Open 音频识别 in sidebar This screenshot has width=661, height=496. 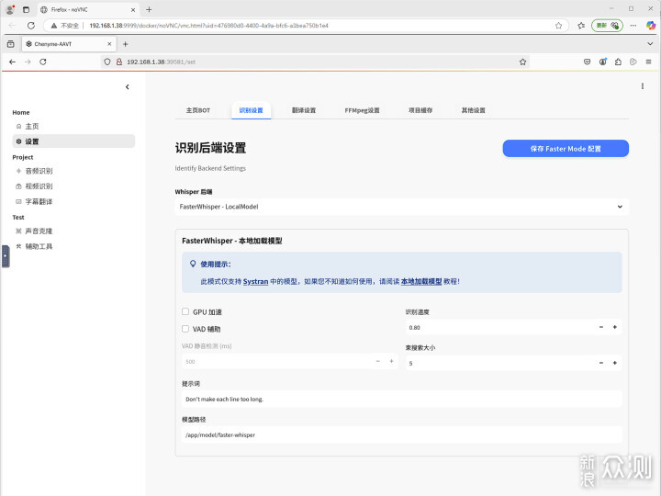73,171
